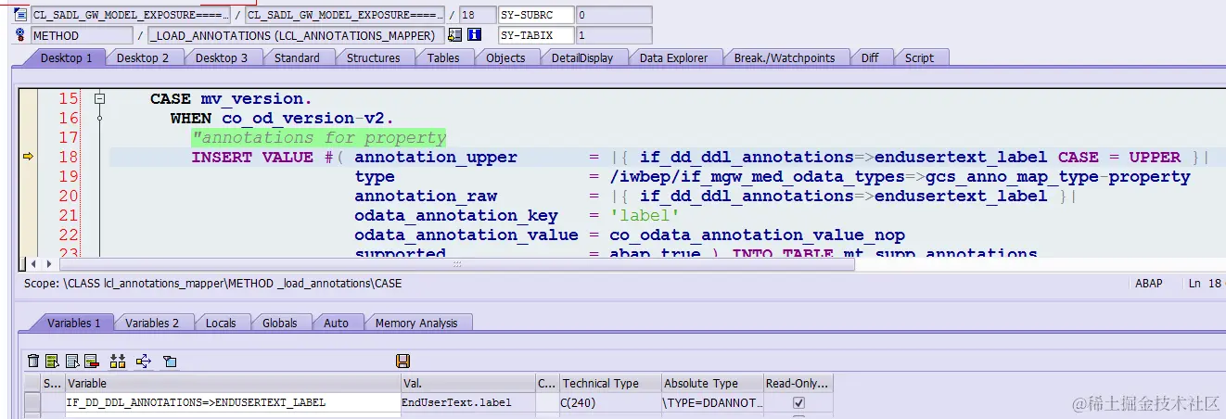
Task: Select row selector for ENDUSERTEXT_LABEL variable
Action: pyautogui.click(x=32, y=402)
